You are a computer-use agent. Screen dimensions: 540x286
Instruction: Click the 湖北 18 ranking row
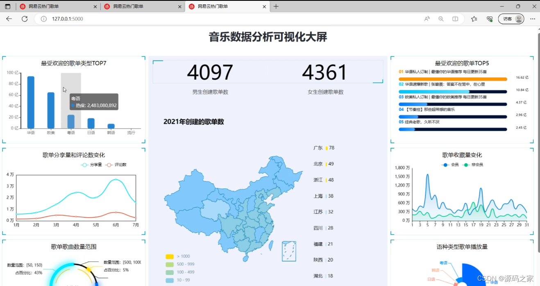[324, 276]
